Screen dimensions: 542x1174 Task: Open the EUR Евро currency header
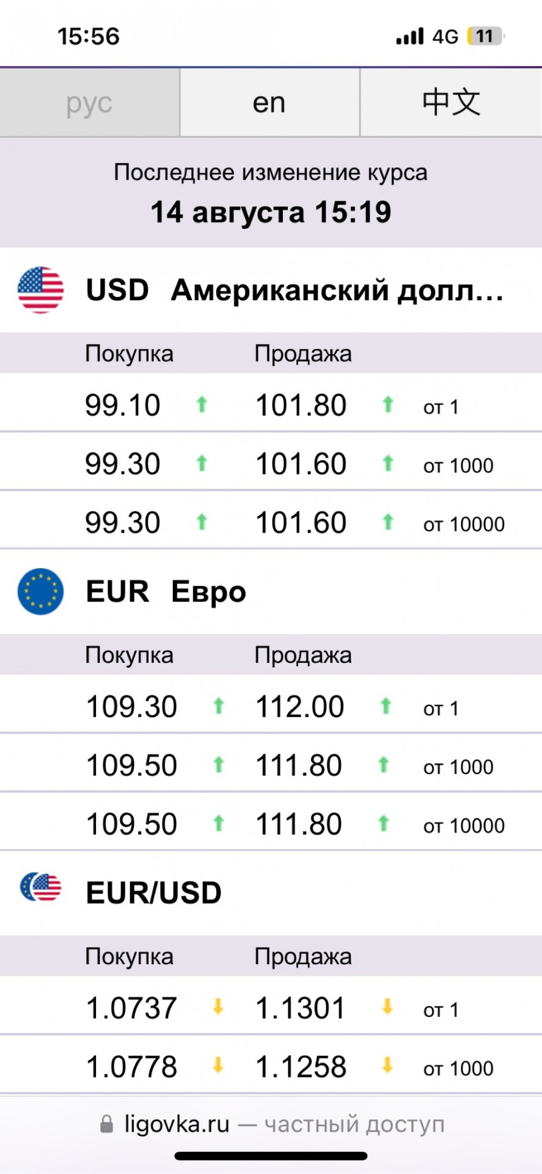[x=271, y=591]
